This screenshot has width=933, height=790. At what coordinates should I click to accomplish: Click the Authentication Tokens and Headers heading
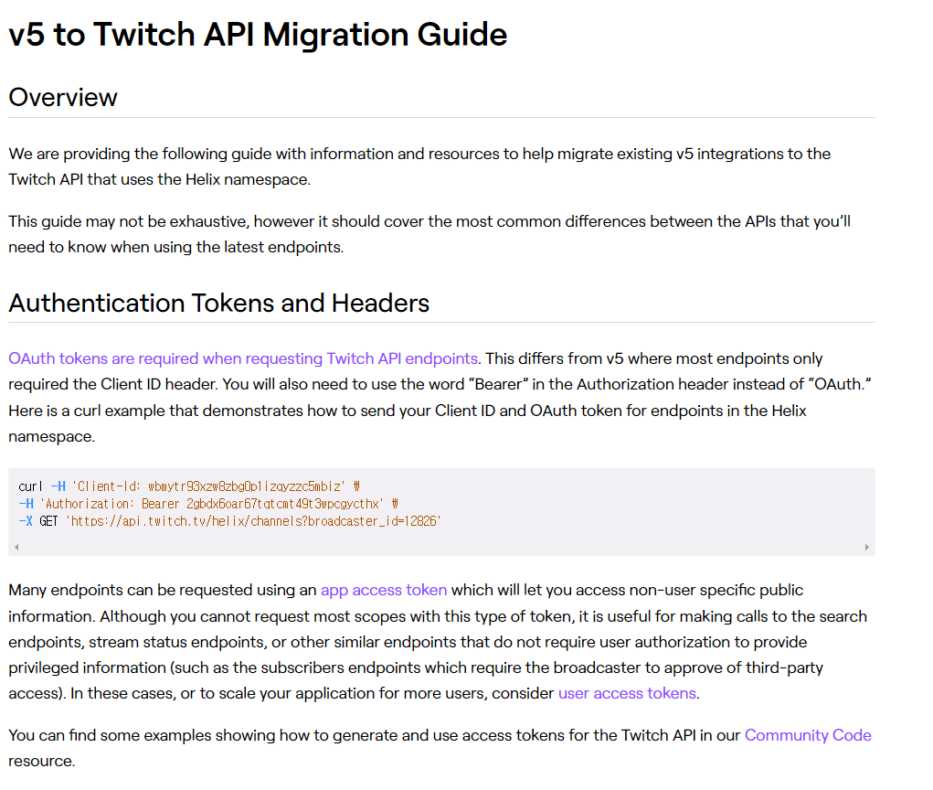219,303
